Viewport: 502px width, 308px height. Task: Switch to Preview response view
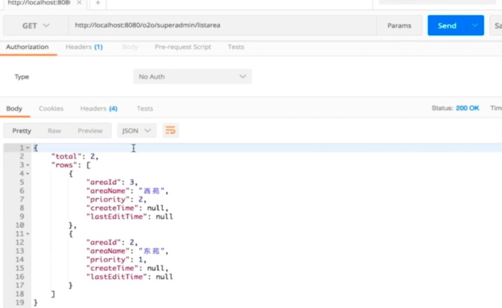[90, 131]
